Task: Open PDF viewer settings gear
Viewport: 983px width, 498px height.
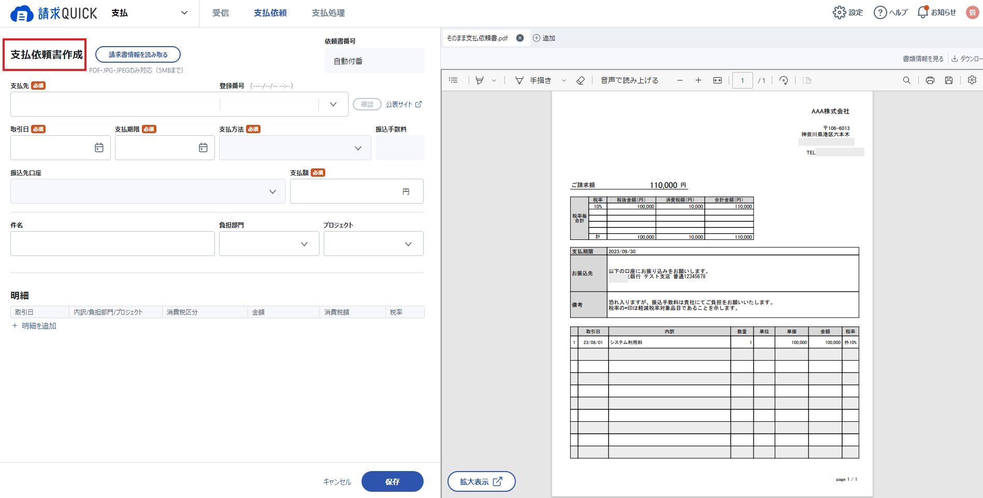Action: click(x=972, y=80)
